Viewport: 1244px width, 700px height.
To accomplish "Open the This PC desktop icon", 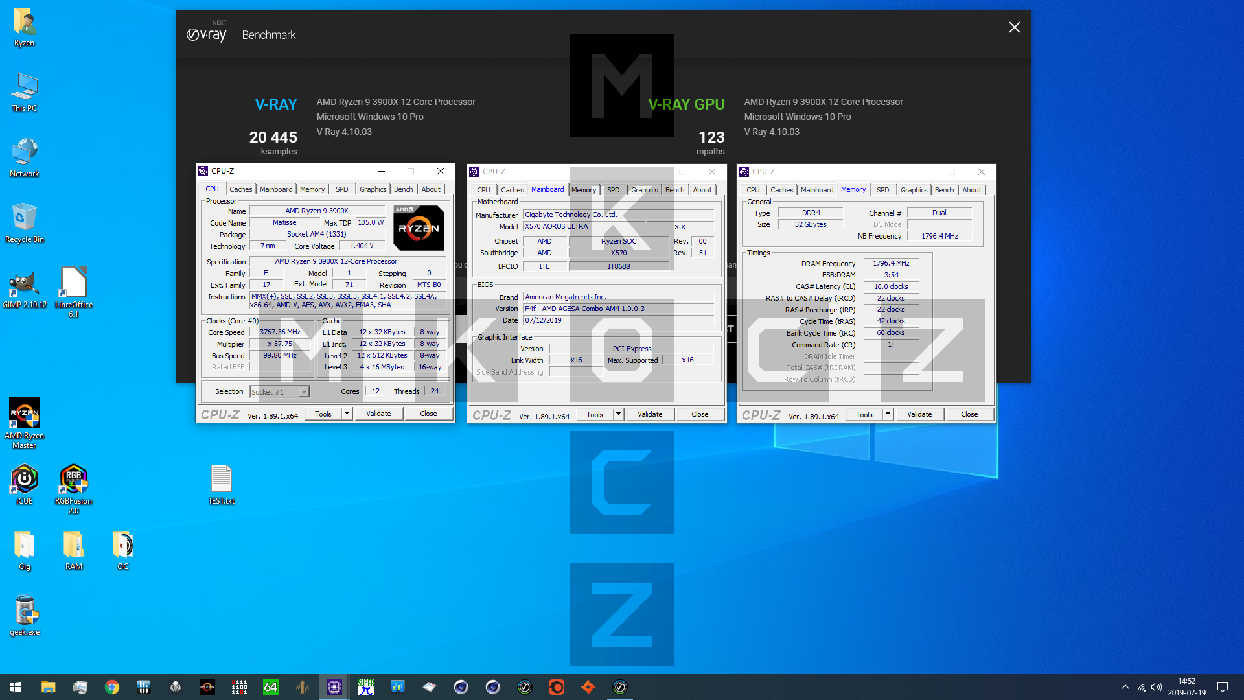I will [24, 93].
